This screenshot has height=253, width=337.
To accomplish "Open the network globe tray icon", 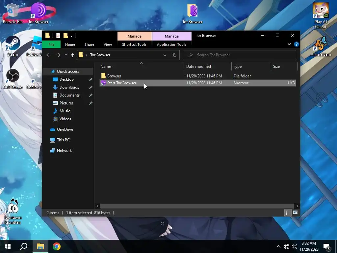I will tap(287, 246).
